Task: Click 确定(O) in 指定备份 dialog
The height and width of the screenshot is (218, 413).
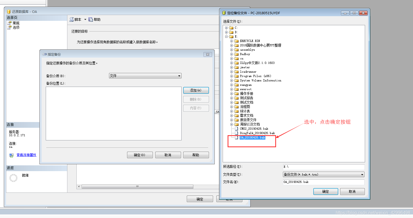Action: [x=140, y=155]
